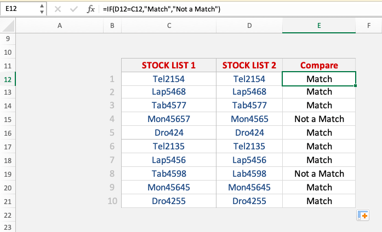Click the confirm checkmark icon in formula bar
This screenshot has height=232, width=382.
tap(74, 9)
